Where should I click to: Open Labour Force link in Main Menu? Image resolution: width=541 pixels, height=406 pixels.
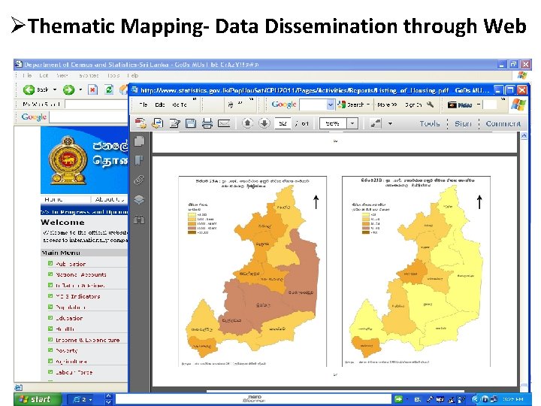click(74, 372)
